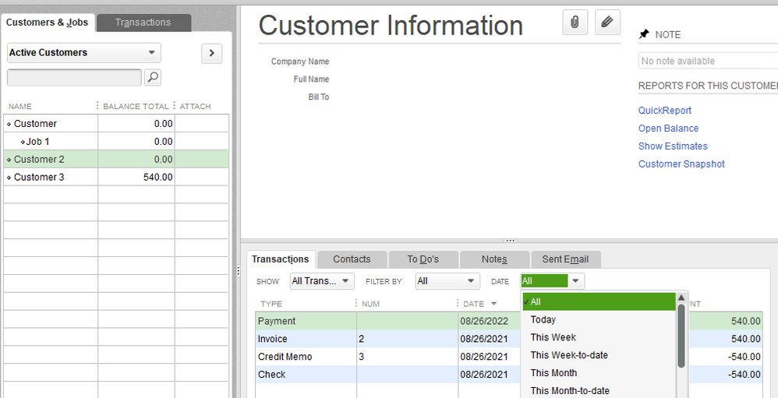Open the Notes tab

494,259
